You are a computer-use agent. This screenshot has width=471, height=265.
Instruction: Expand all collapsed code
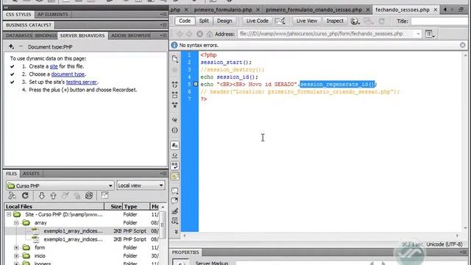(175, 105)
